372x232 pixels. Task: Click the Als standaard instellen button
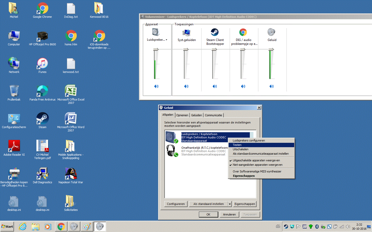208,204
